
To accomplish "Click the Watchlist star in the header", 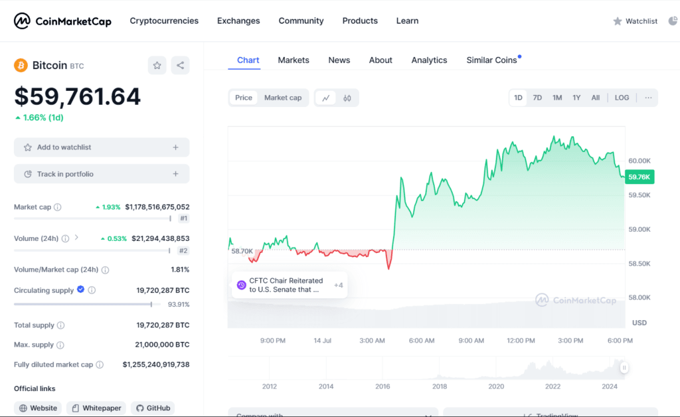I will coord(618,21).
